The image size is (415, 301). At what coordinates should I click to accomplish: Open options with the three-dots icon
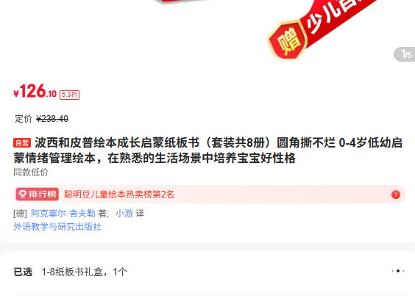398,271
